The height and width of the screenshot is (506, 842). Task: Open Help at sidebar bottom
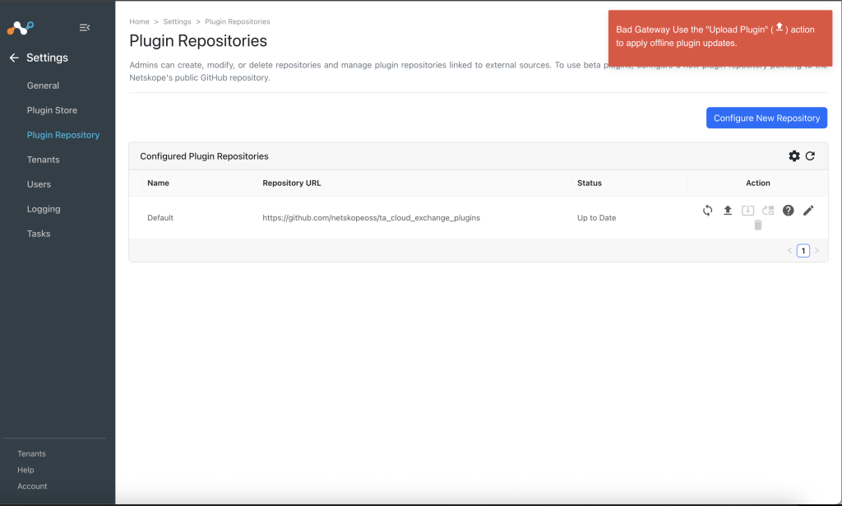[x=25, y=470]
